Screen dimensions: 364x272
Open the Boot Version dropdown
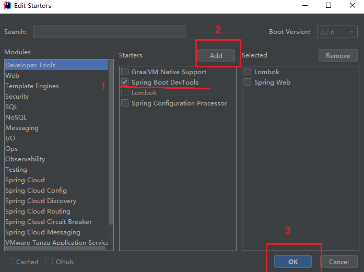click(337, 32)
